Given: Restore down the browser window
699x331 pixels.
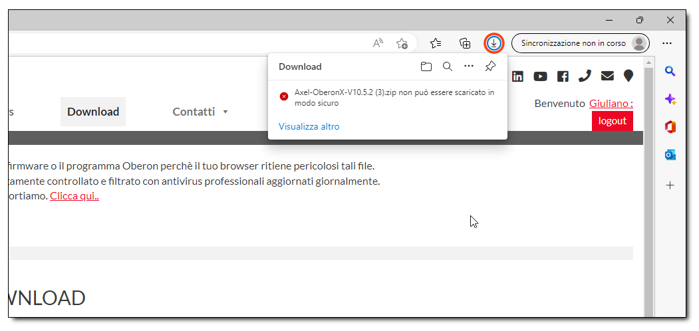Looking at the screenshot, I should [x=640, y=20].
